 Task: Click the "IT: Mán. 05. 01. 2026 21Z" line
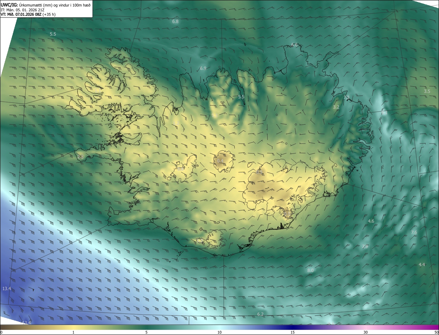pos(23,10)
